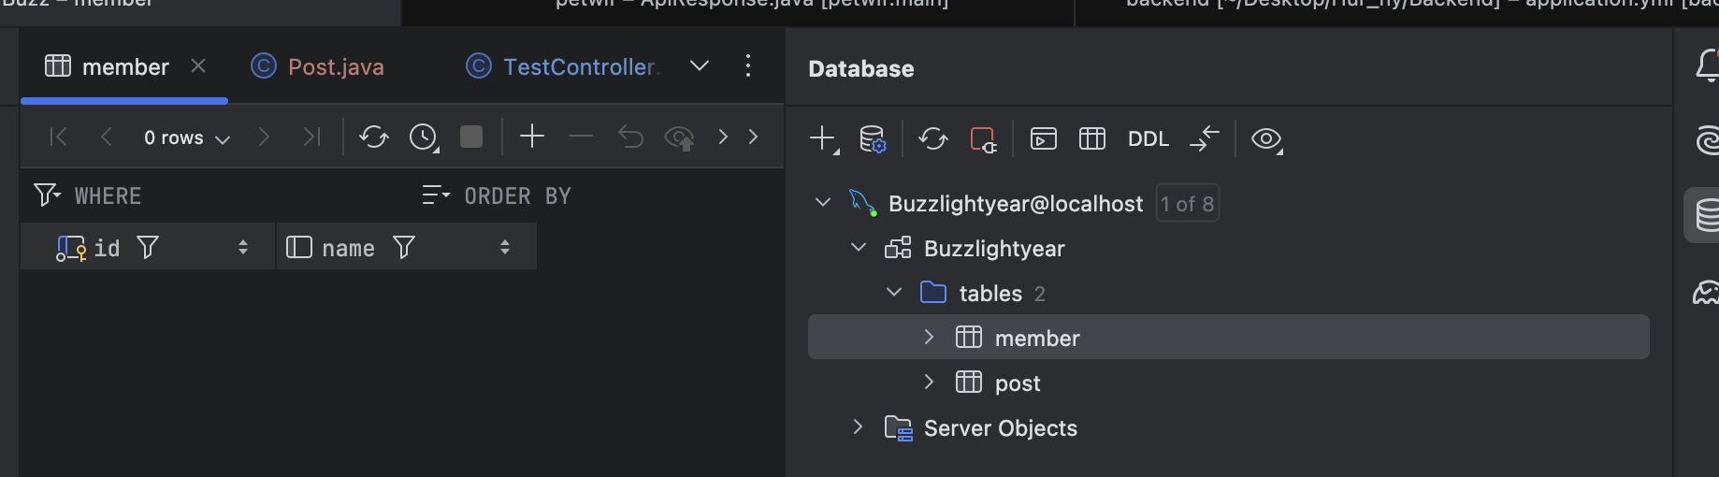The height and width of the screenshot is (477, 1719).
Task: Refresh the Database panel tree
Action: [x=932, y=139]
